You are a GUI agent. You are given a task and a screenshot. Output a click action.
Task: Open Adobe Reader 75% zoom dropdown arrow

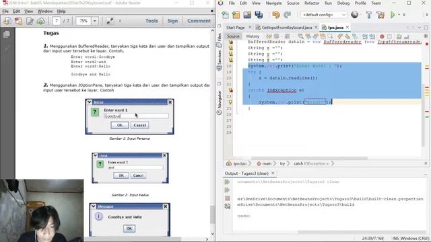(x=95, y=21)
